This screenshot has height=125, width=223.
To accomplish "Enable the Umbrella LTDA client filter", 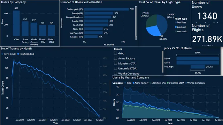I will pyautogui.click(x=115, y=68).
